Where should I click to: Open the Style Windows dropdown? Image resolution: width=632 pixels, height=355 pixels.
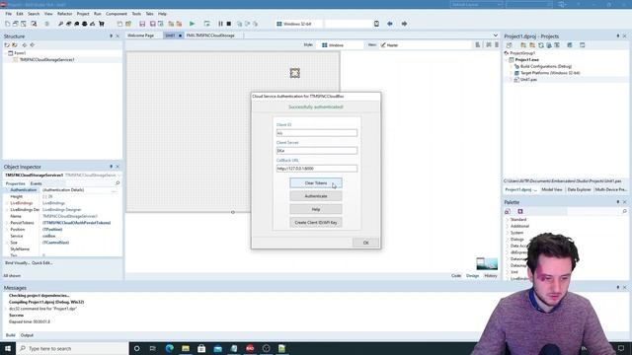tap(342, 45)
